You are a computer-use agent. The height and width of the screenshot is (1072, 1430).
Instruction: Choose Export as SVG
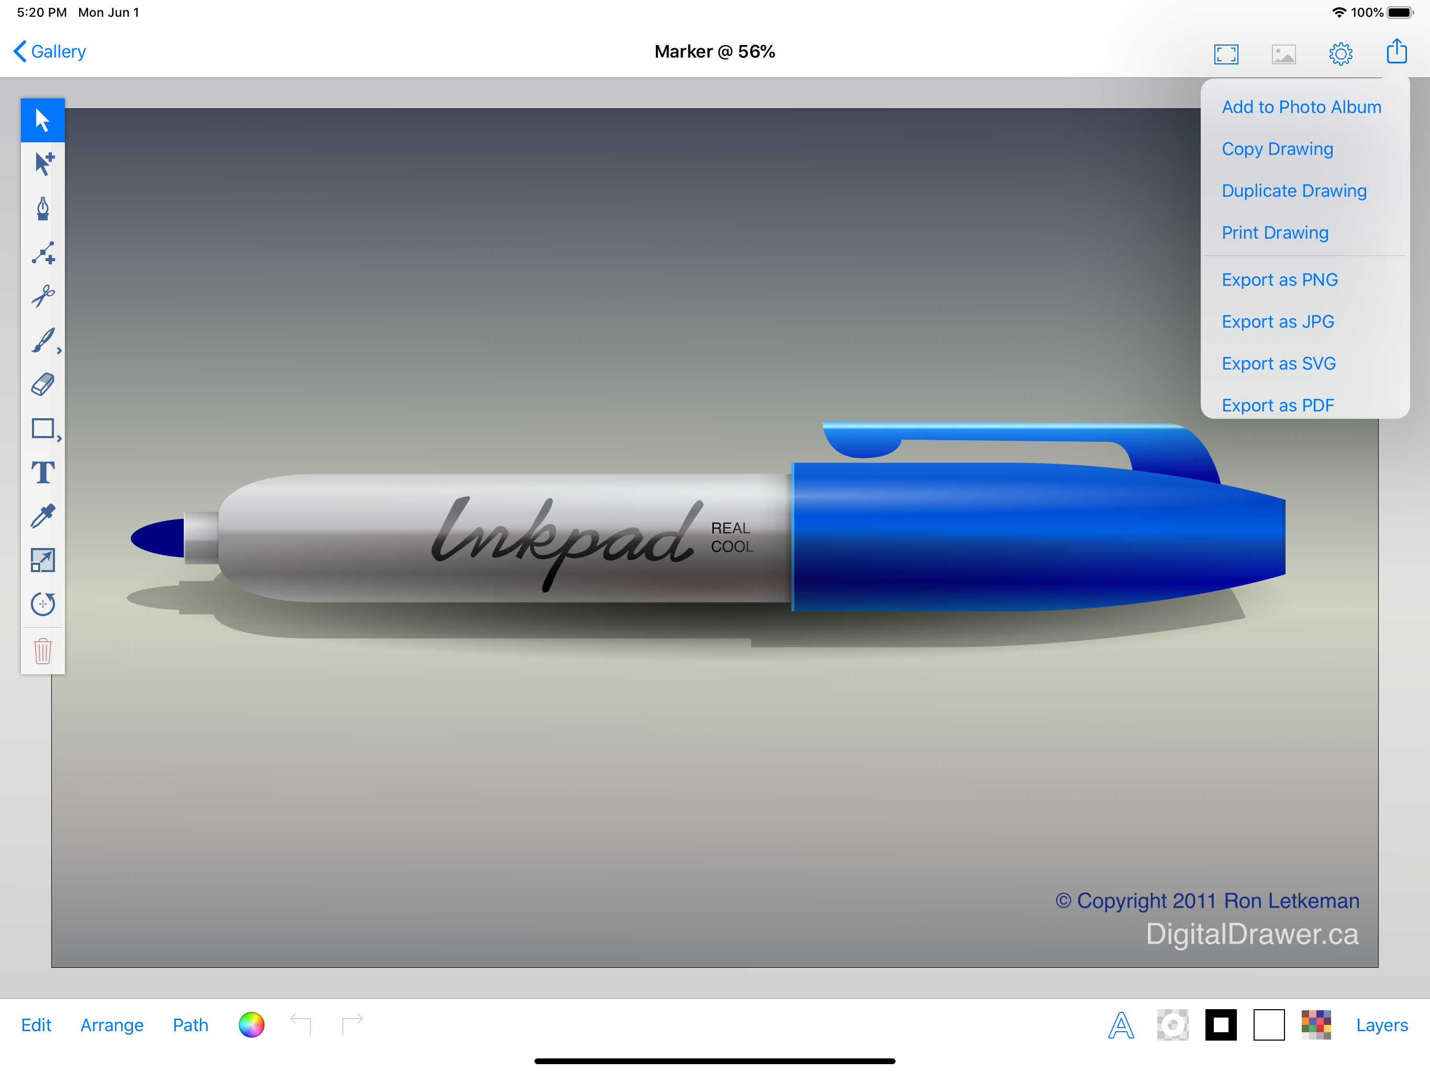pyautogui.click(x=1278, y=365)
